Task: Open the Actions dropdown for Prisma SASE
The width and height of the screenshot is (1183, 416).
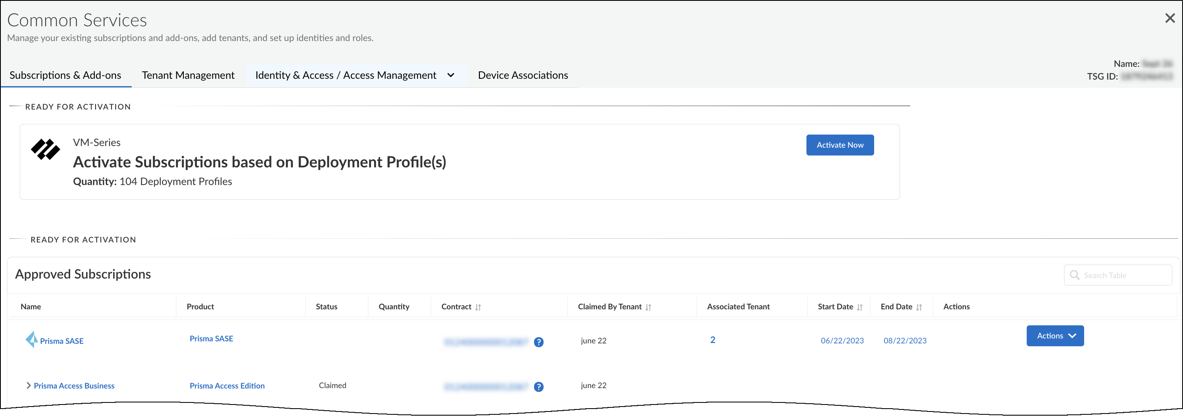Action: 1055,336
